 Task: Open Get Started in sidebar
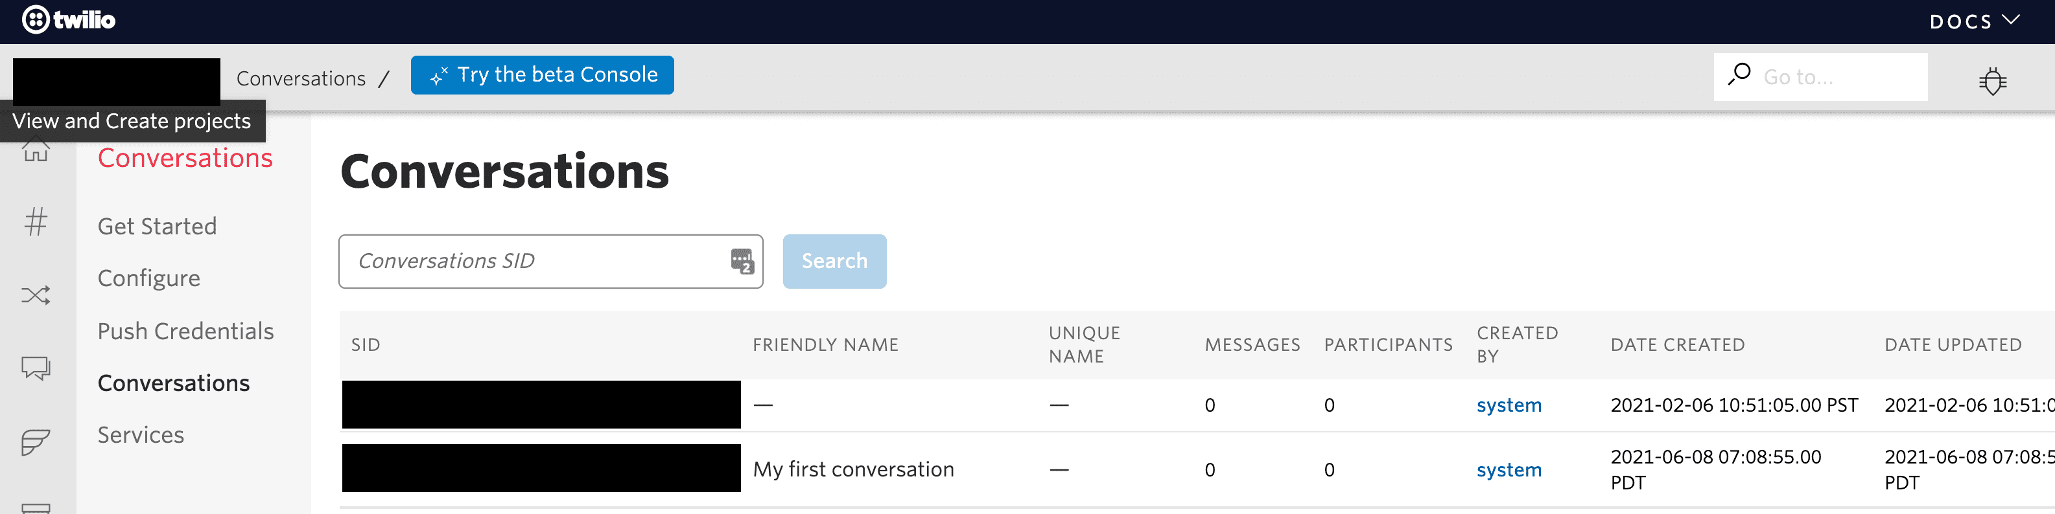pos(157,227)
